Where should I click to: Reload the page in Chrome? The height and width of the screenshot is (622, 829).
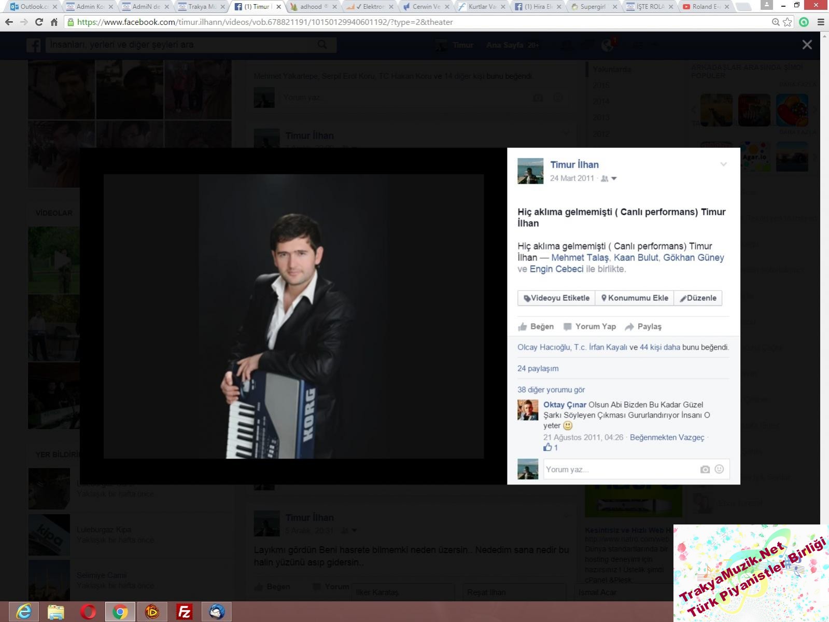pyautogui.click(x=39, y=22)
